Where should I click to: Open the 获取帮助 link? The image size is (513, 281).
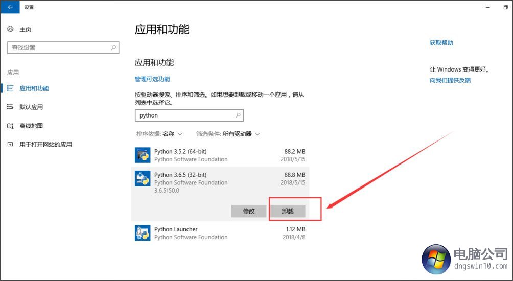click(x=441, y=43)
